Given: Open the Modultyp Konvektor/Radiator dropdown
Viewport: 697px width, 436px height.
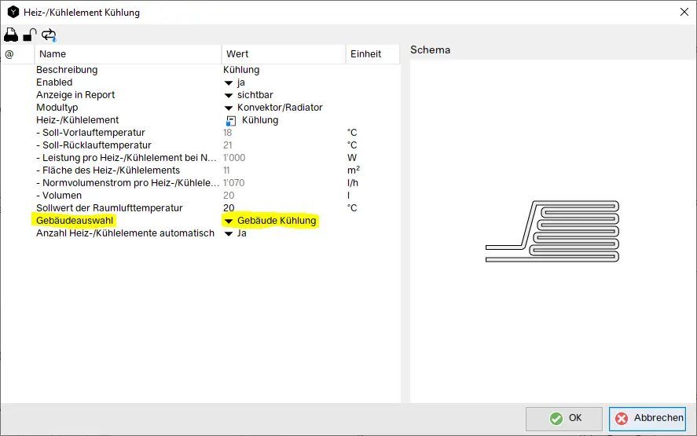Looking at the screenshot, I should (229, 108).
